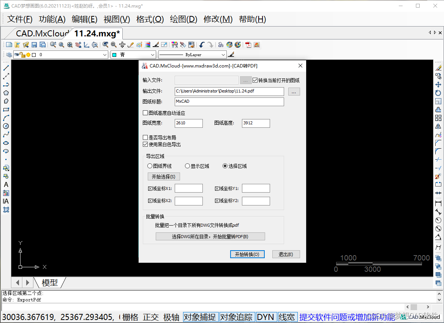
Task: Click the 开始转换(O) button
Action: 247,254
